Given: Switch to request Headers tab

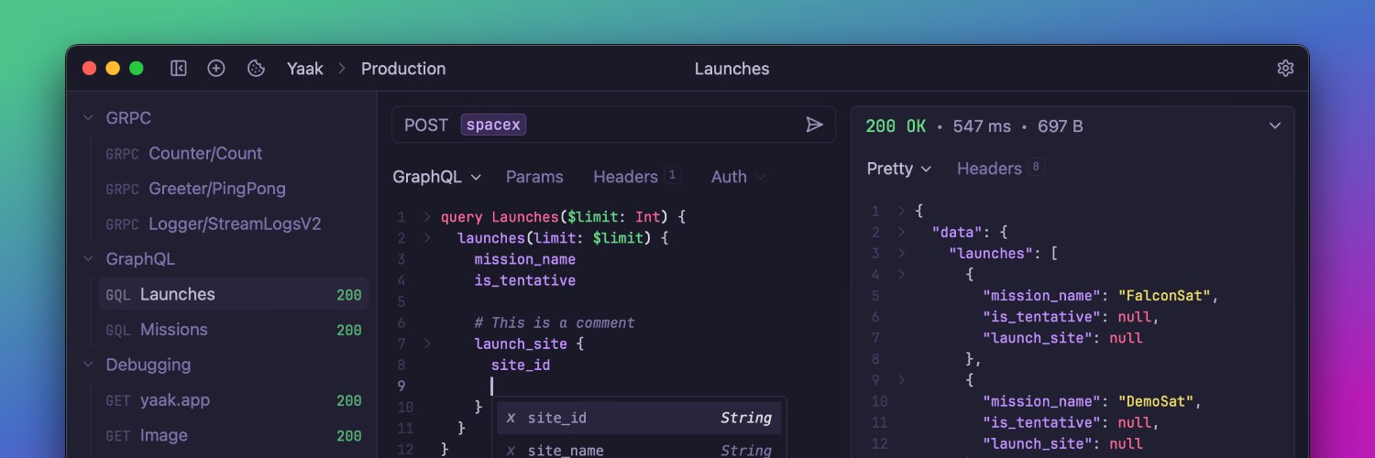Looking at the screenshot, I should click(636, 177).
